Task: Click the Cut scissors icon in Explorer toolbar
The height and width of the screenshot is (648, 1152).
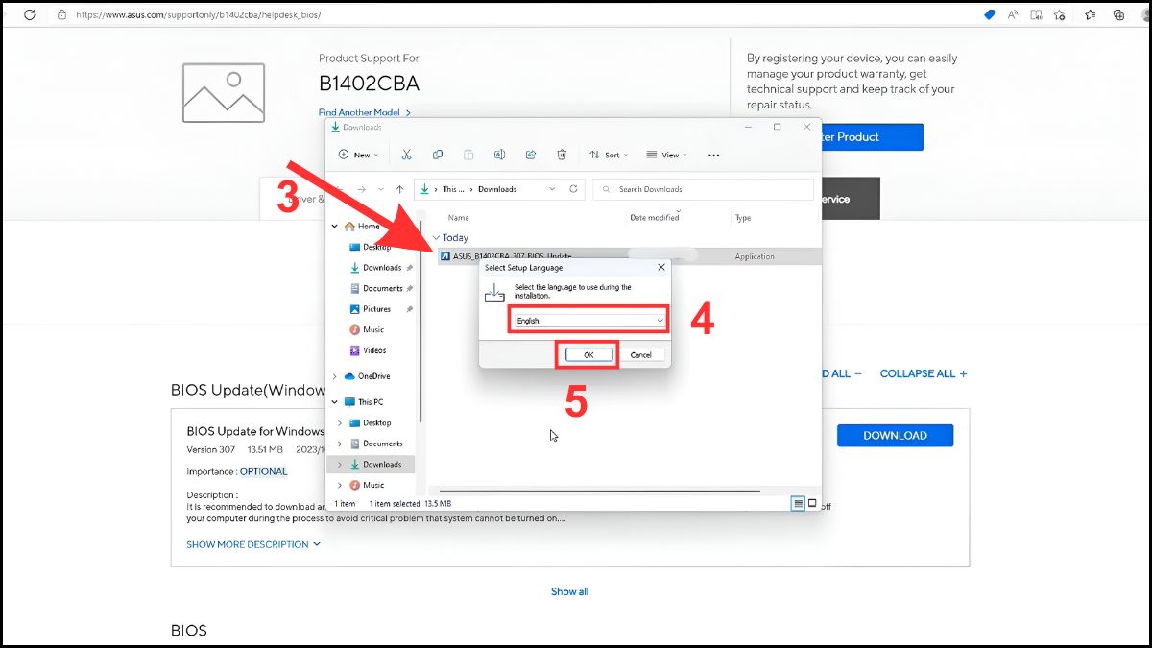Action: pos(406,155)
